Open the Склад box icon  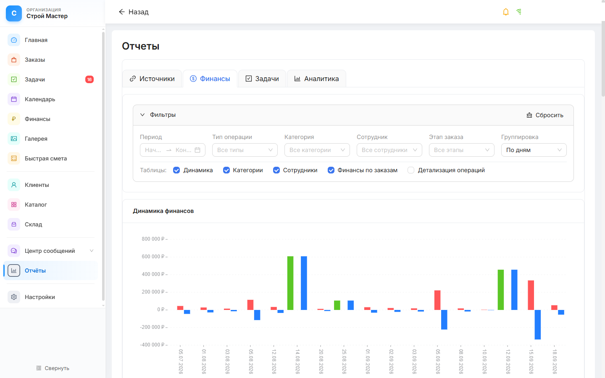point(14,224)
